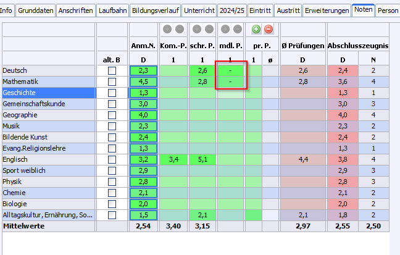
Task: Click the Englisch schr. P. grade 5,1 cell
Action: pyautogui.click(x=202, y=160)
